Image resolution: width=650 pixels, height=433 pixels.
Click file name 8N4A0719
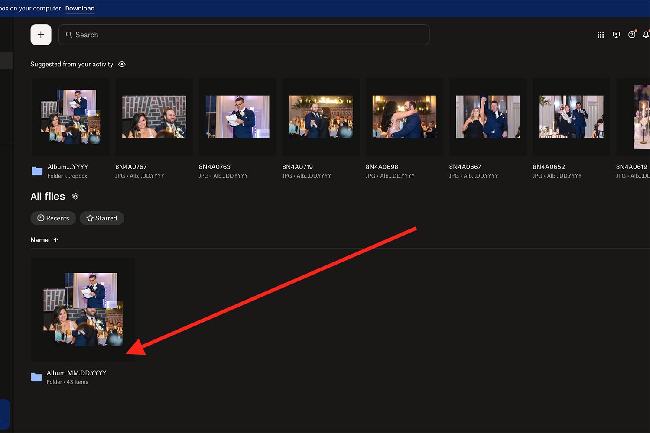click(297, 167)
